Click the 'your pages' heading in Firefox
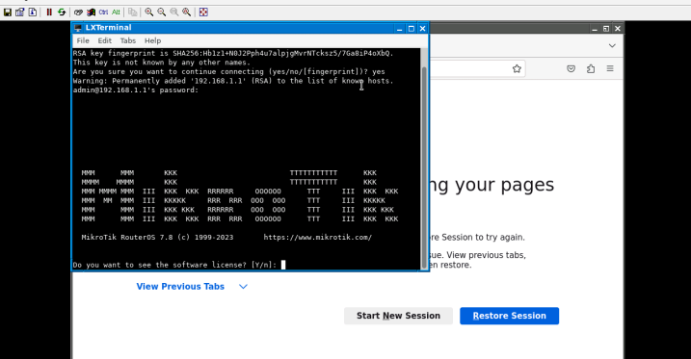The width and height of the screenshot is (691, 359). click(x=505, y=185)
